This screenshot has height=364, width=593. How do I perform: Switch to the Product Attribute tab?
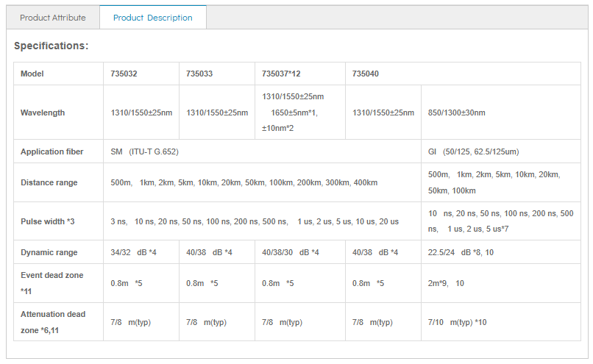(53, 18)
